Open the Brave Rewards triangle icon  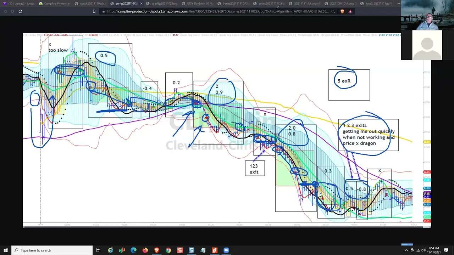[x=350, y=11]
